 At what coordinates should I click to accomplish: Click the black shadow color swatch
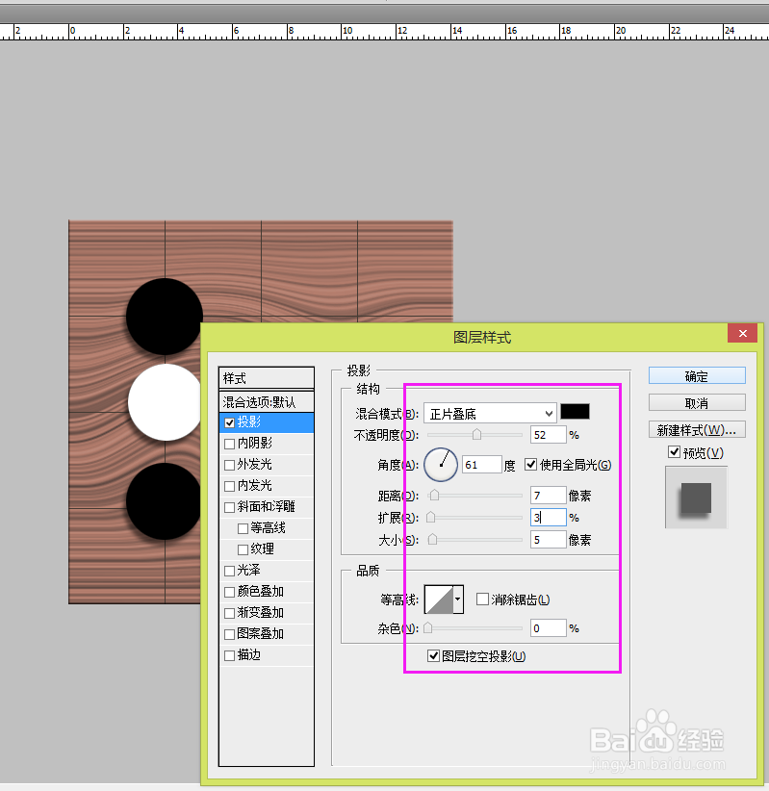pos(575,412)
